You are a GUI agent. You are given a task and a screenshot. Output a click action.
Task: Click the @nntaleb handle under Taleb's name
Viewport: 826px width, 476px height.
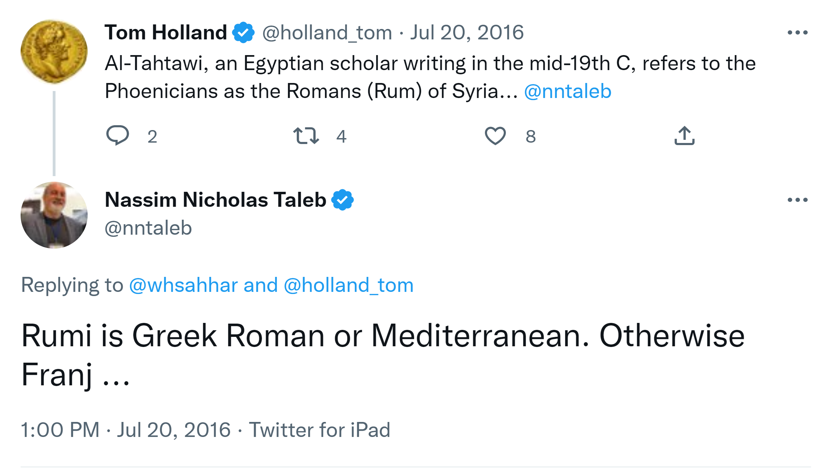point(148,228)
